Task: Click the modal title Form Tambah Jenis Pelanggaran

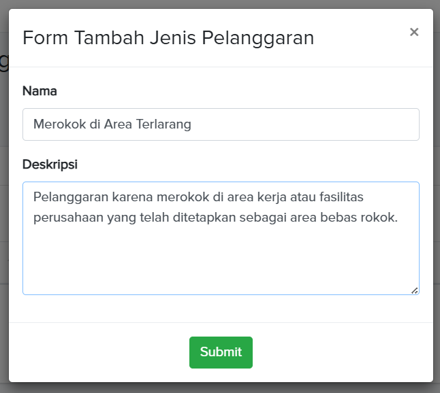Action: [168, 38]
